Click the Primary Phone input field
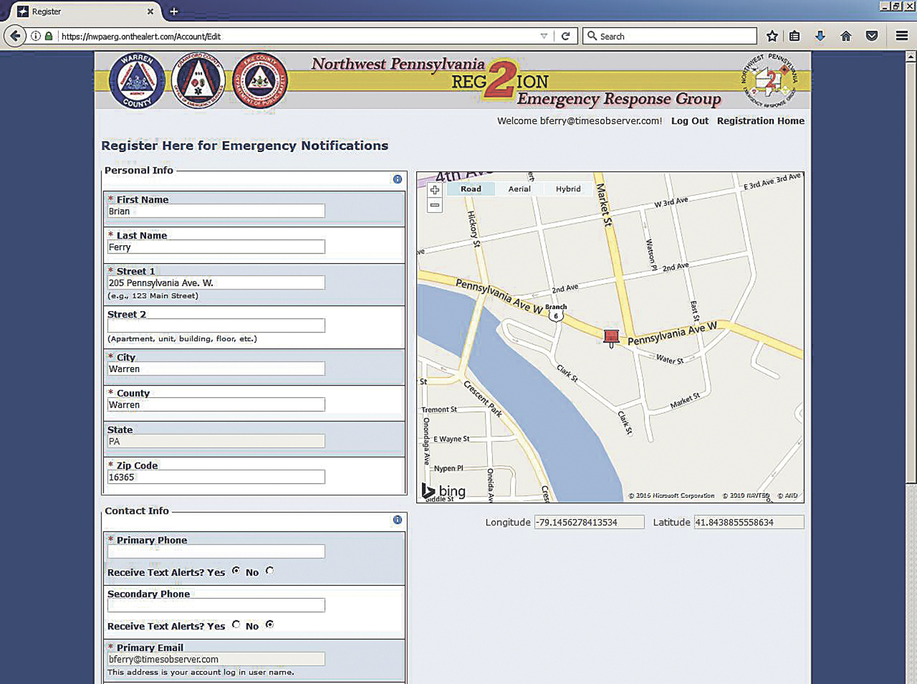Screen dimensions: 917x684 click(x=215, y=551)
